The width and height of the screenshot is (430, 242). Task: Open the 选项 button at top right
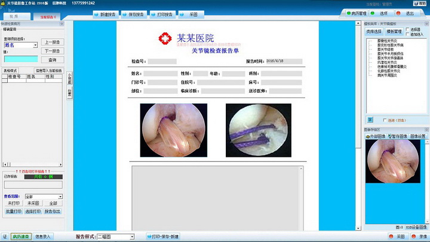(380, 13)
